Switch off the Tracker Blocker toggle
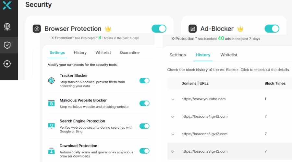The width and height of the screenshot is (292, 162). click(x=144, y=81)
